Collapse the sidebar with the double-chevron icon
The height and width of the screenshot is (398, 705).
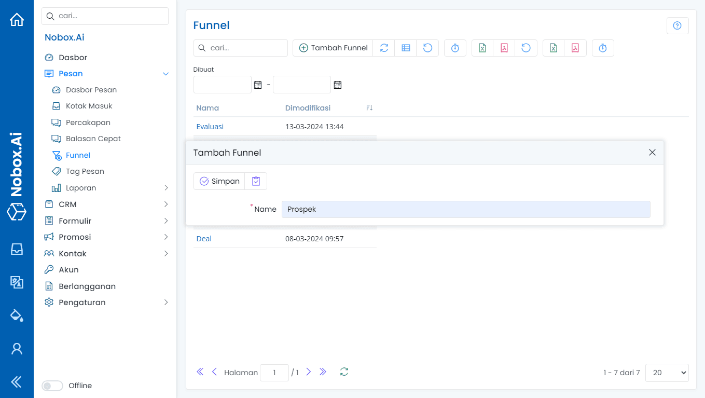coord(17,382)
